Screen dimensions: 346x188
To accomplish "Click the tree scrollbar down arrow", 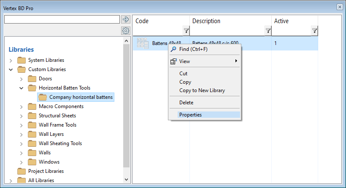I will click(x=126, y=179).
